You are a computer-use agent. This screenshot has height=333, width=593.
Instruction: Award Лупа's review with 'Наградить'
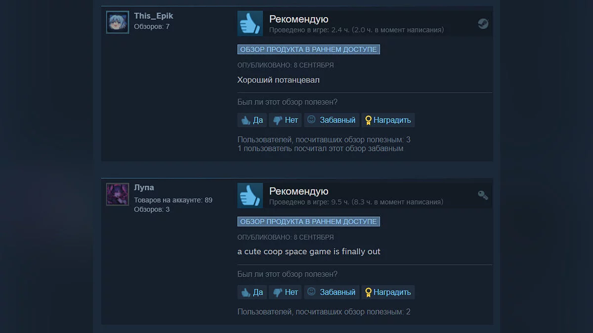click(x=388, y=292)
